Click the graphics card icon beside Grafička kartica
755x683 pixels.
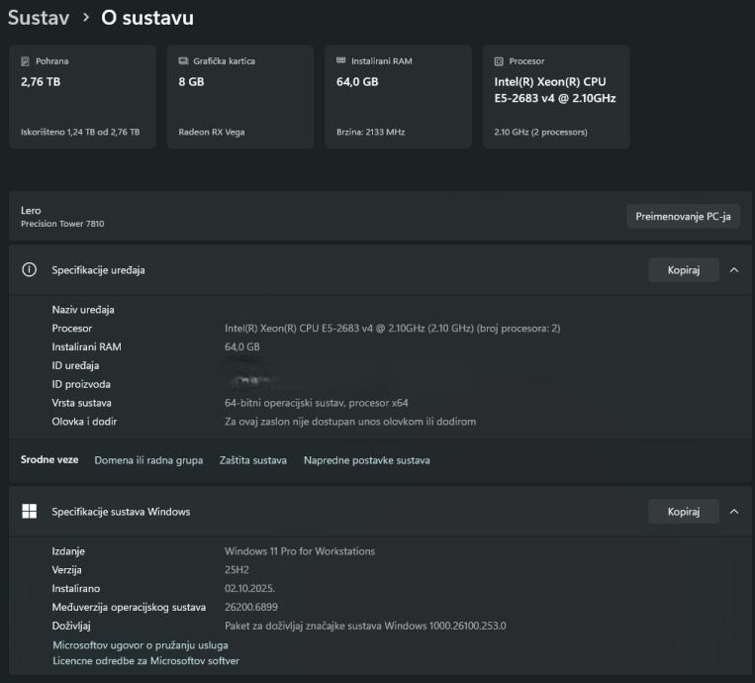[x=184, y=61]
